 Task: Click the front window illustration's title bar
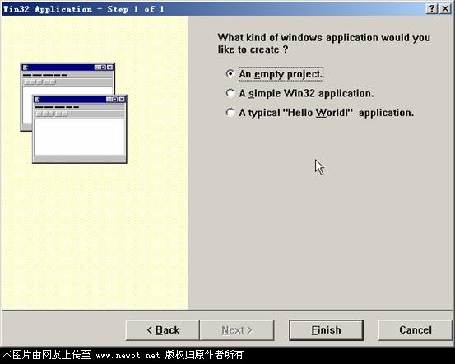coord(80,100)
